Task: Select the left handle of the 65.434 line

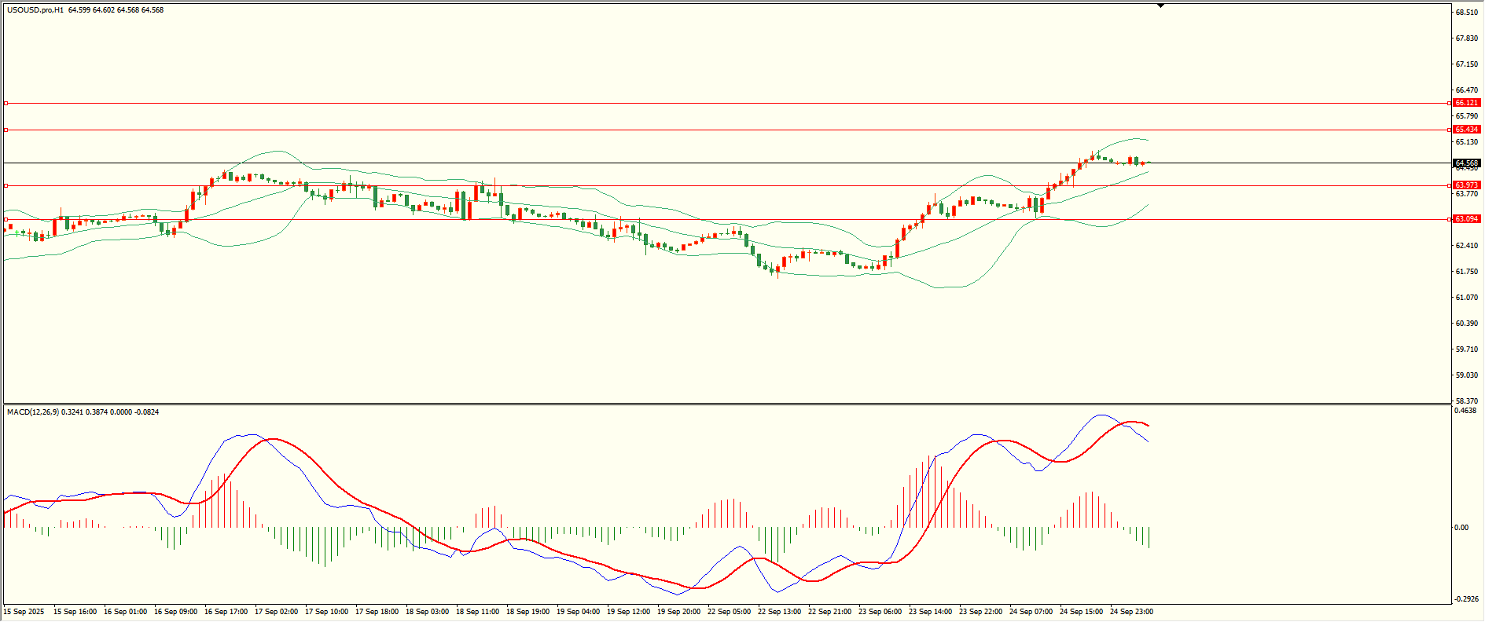Action: (6, 130)
